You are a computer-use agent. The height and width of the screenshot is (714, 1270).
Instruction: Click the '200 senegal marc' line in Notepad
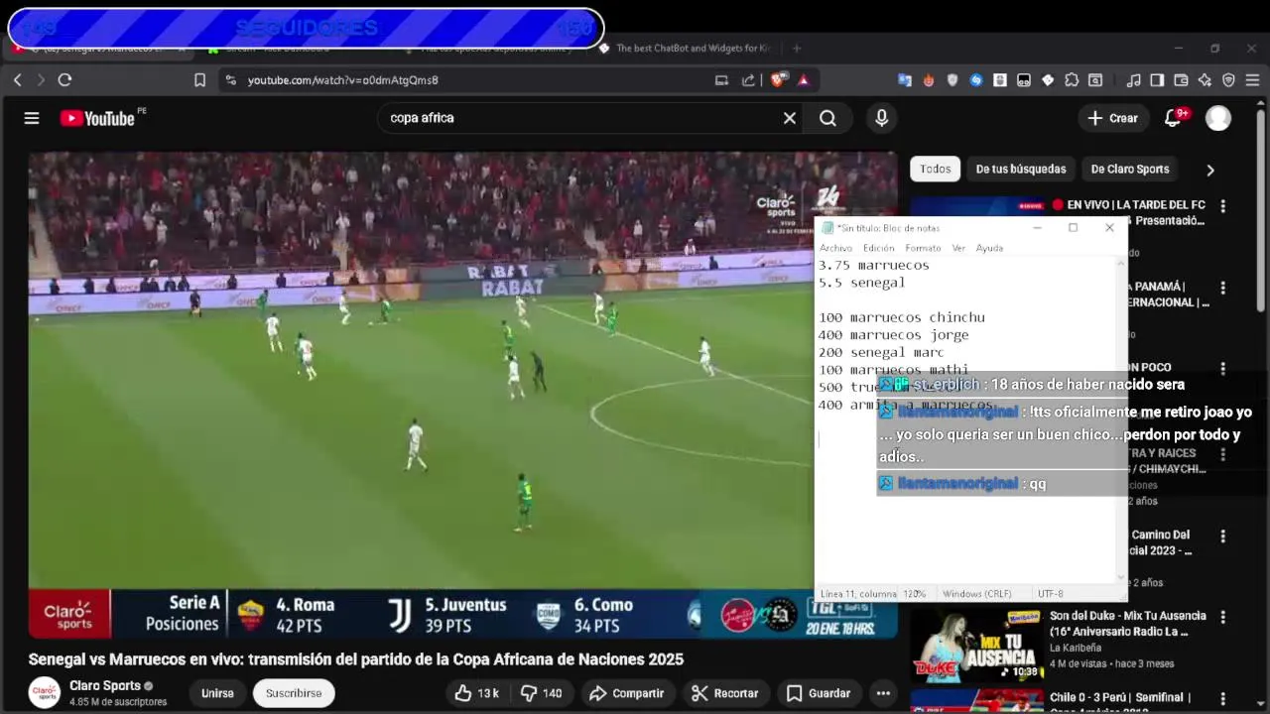point(881,352)
